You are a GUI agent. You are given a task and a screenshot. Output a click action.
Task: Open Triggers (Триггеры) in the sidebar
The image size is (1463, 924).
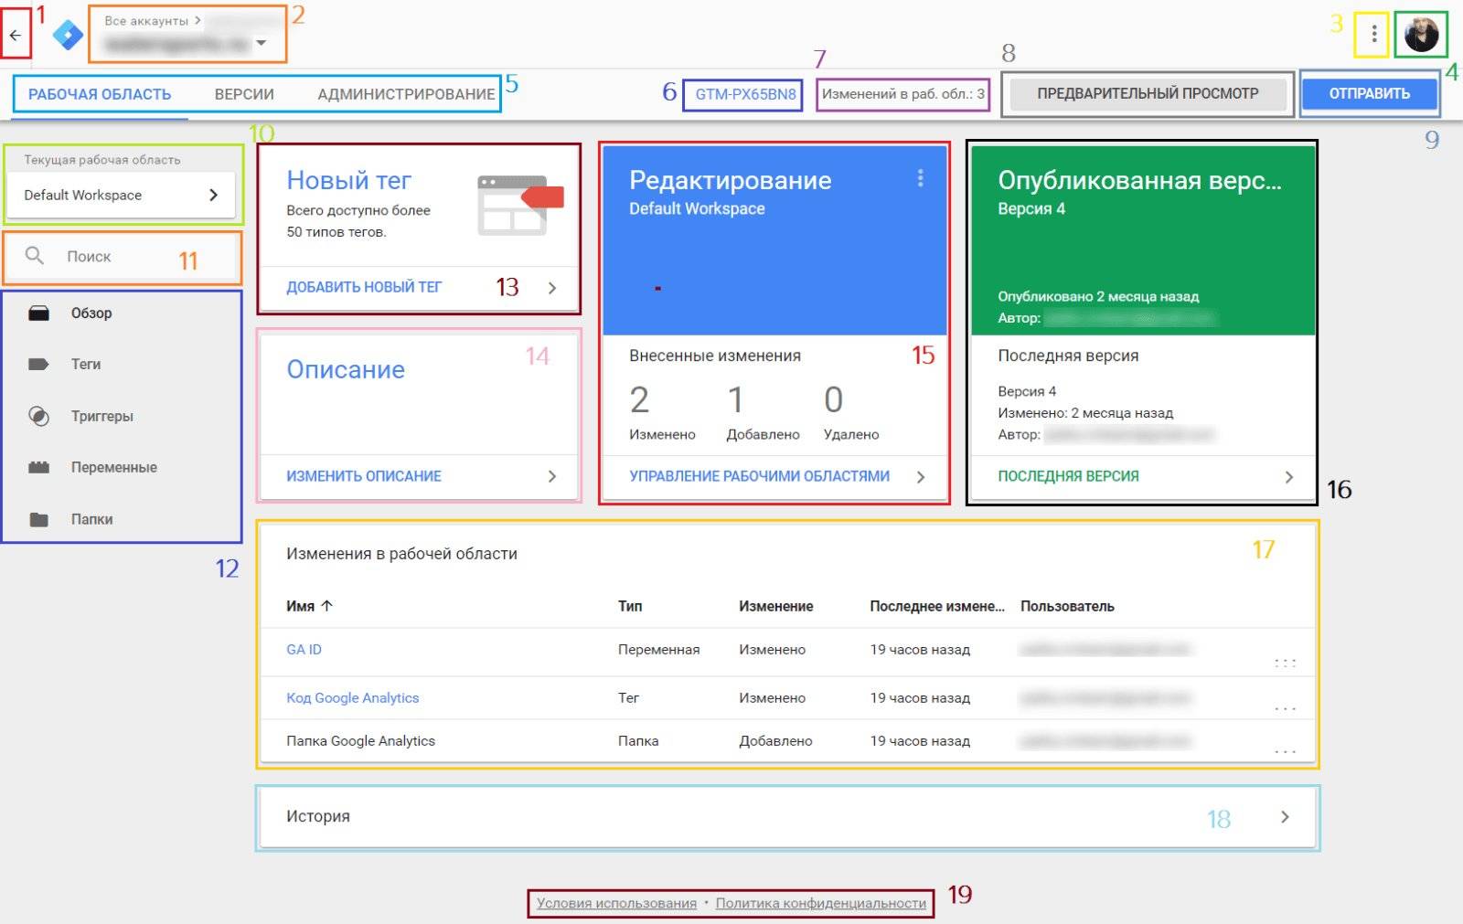[101, 417]
